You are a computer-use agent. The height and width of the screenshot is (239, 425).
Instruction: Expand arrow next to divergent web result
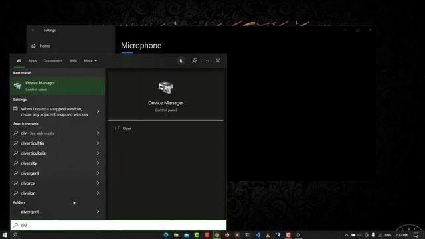[x=98, y=173]
